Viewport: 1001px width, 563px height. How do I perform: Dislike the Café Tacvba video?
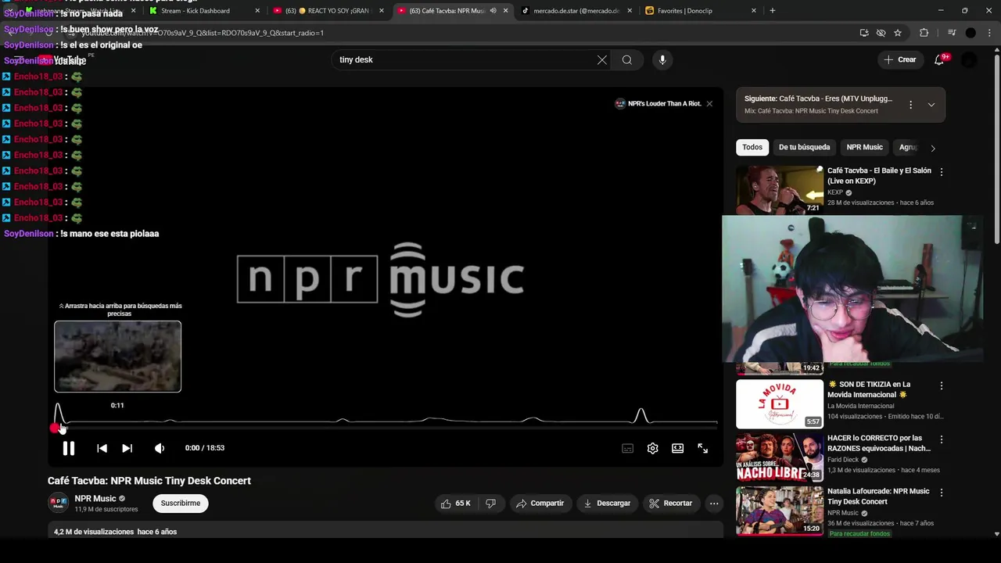click(x=490, y=504)
